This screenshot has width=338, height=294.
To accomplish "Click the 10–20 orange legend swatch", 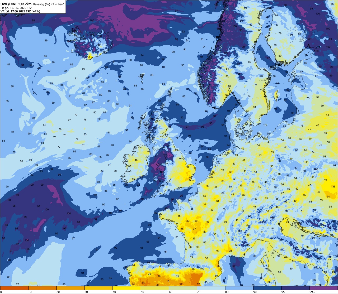I will tap(42, 288).
